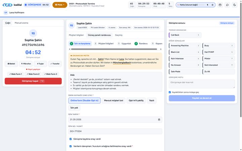Open the calendar icon in header
Screen dimensions: 242x151
[220, 5]
